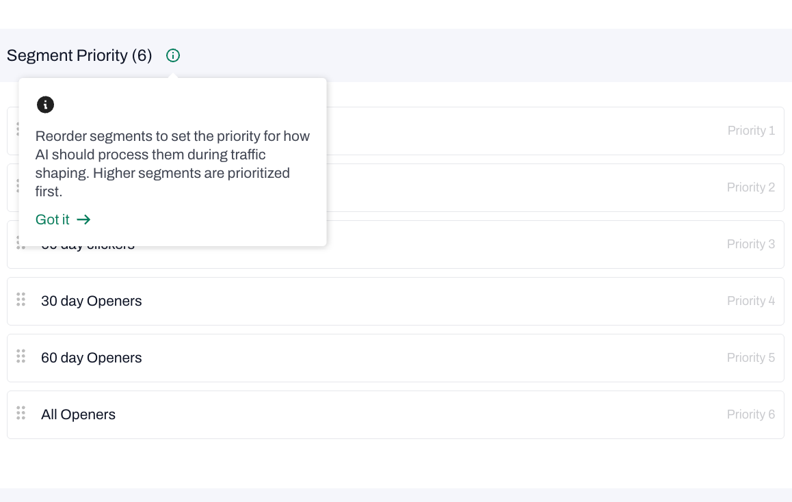Select the 60 day Openers segment

pyautogui.click(x=92, y=358)
